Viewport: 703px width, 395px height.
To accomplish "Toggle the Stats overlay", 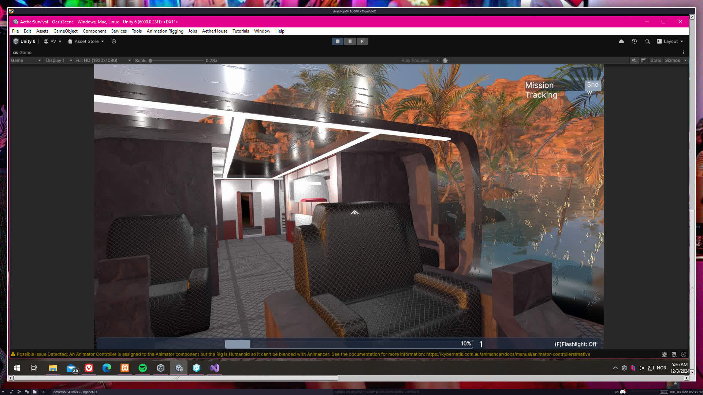I will (x=655, y=60).
